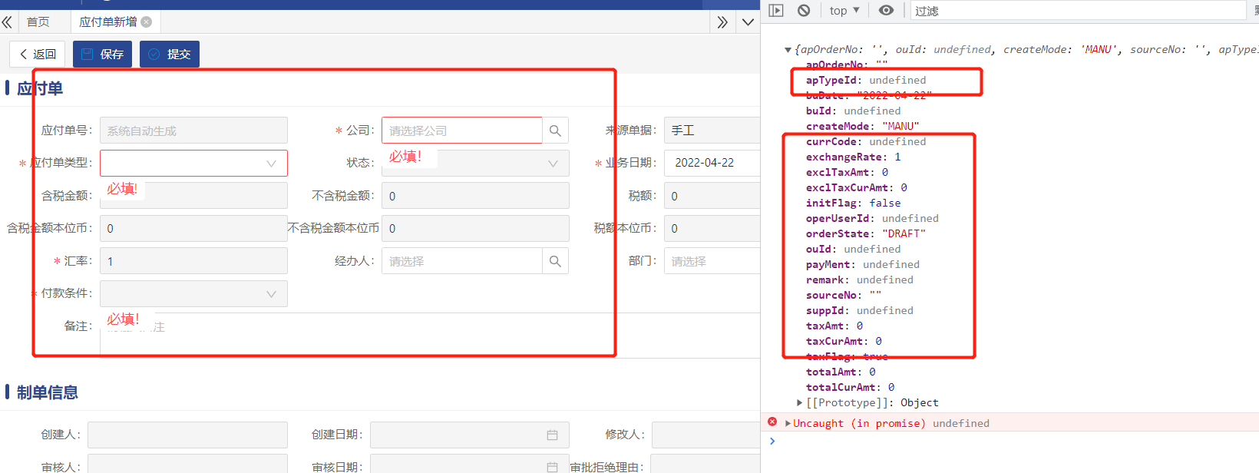1259x473 pixels.
Task: Click the 不含税金额本位币 input field
Action: coord(475,228)
